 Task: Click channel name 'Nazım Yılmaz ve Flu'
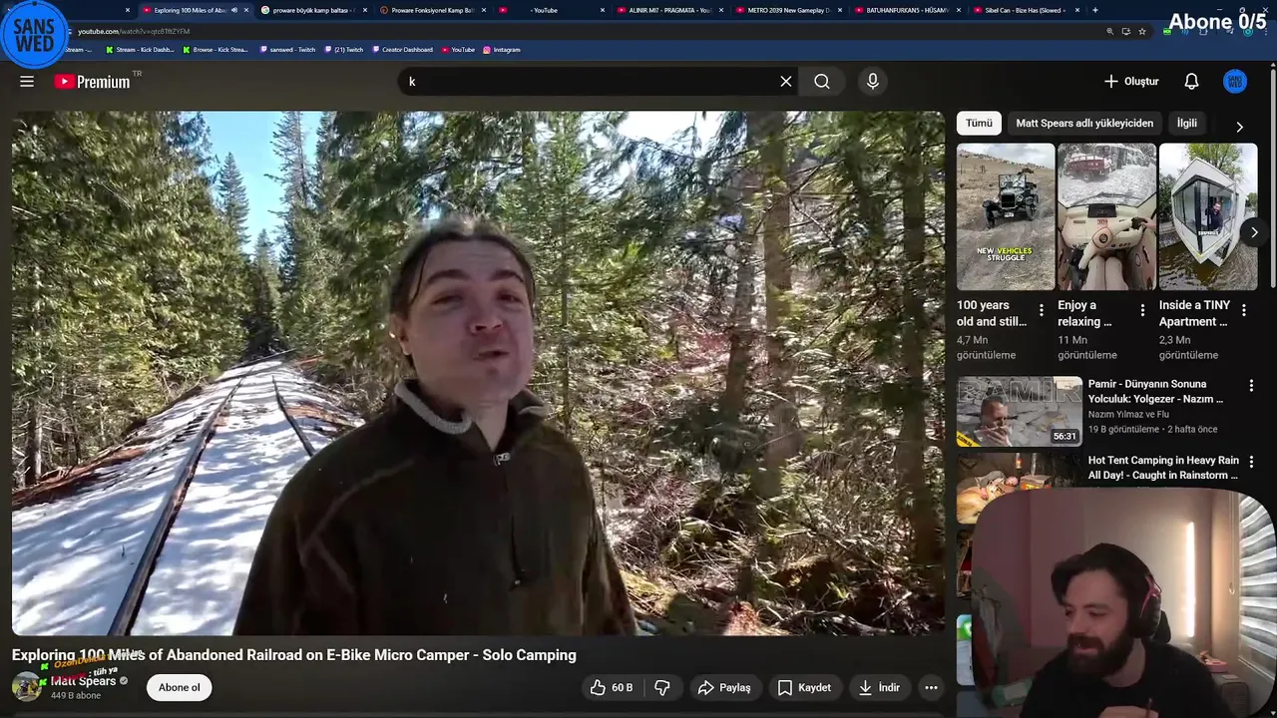(x=1128, y=415)
